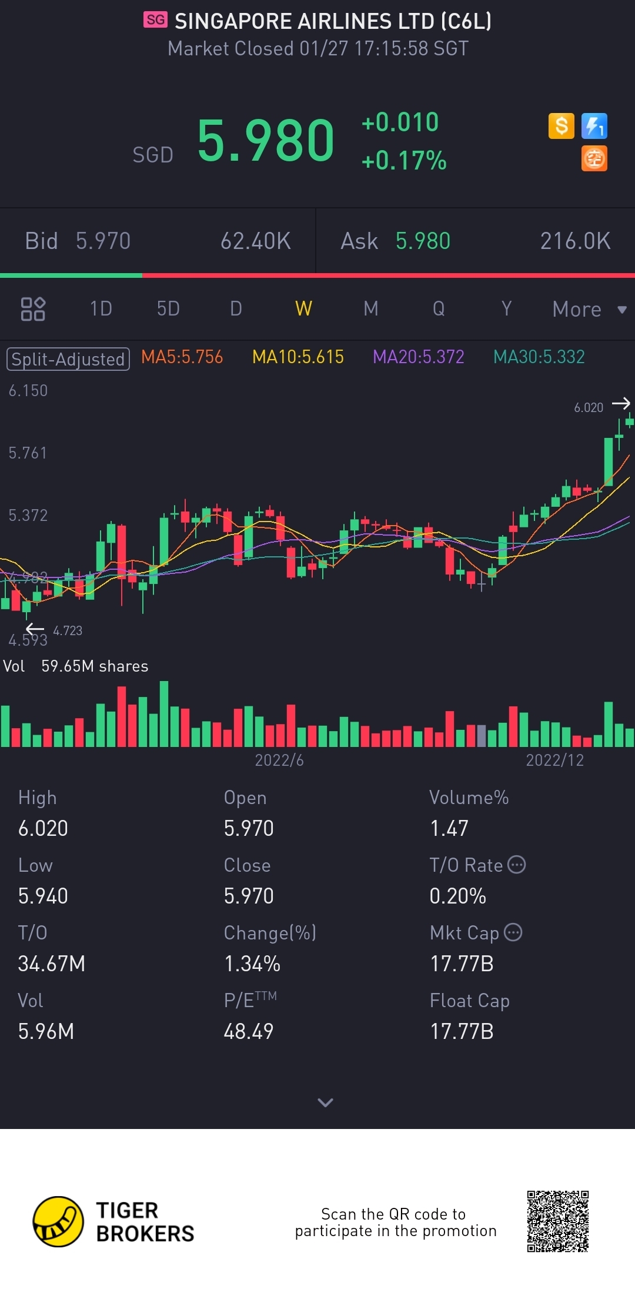The width and height of the screenshot is (635, 1315).
Task: Tap the MA20:5.372 indicator label
Action: 419,357
